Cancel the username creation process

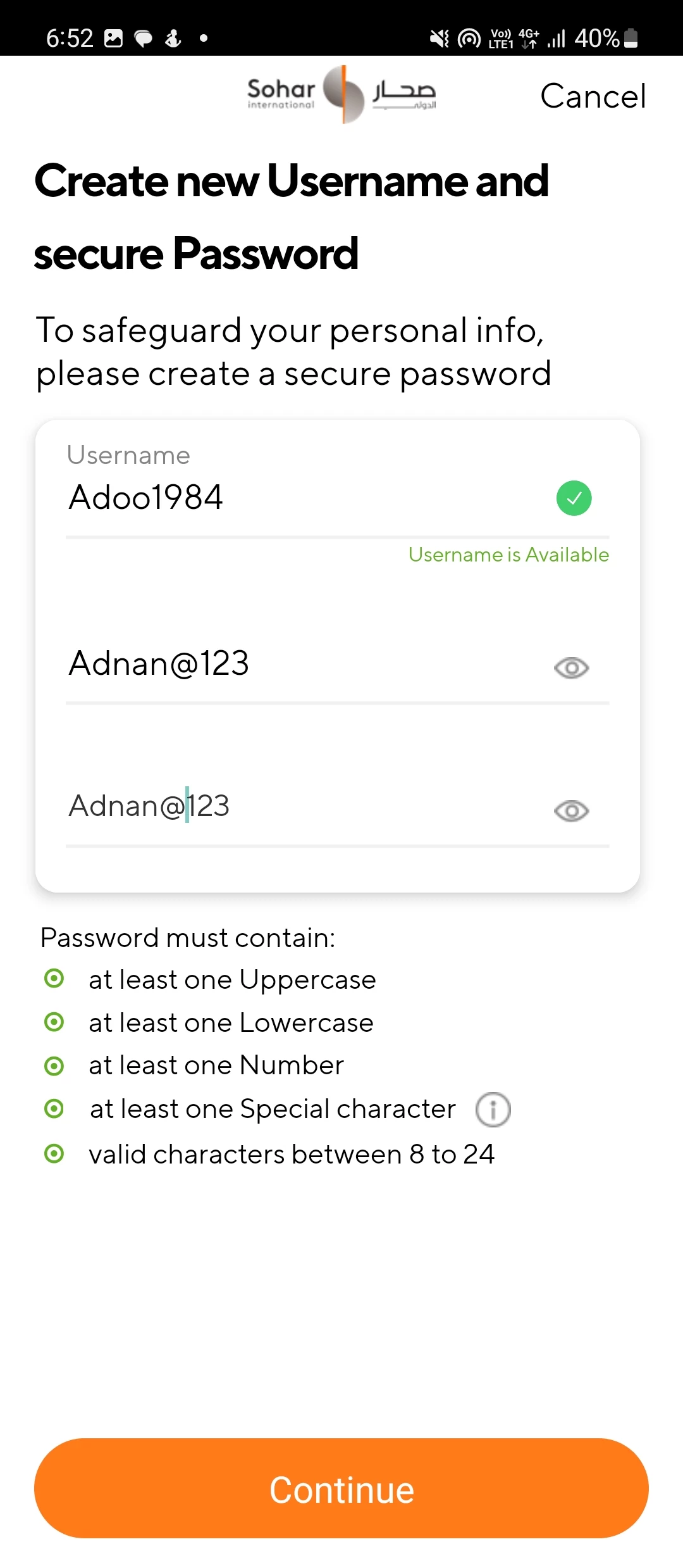593,96
